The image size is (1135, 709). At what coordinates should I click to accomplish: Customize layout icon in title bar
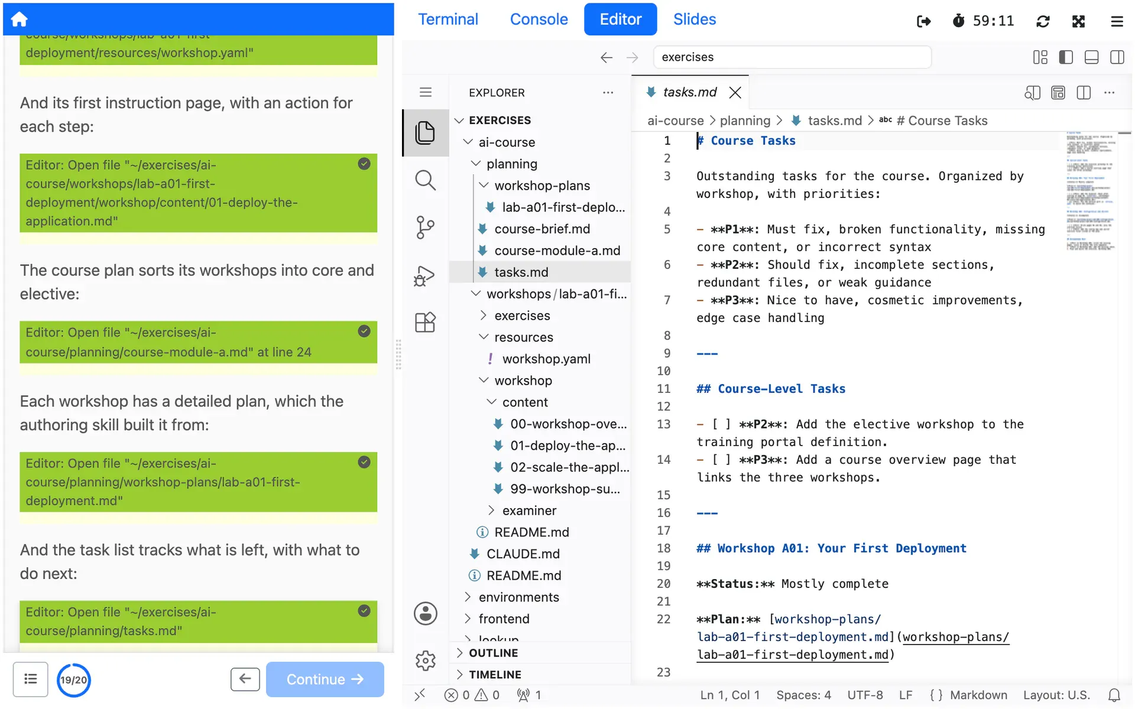(x=1040, y=57)
